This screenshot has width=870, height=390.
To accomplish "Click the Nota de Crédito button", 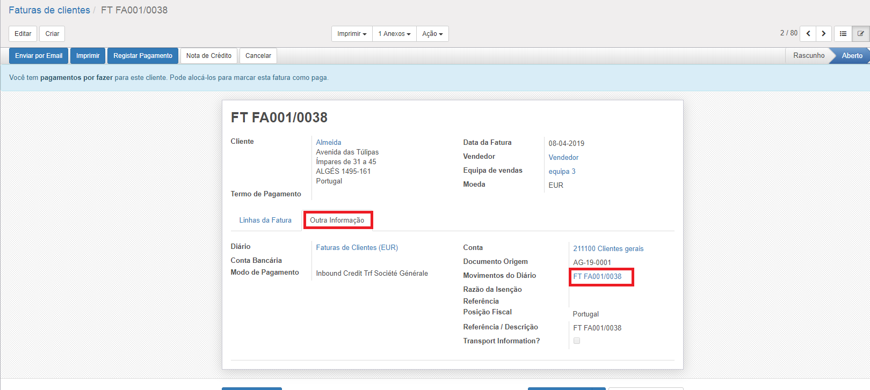I will [x=209, y=56].
